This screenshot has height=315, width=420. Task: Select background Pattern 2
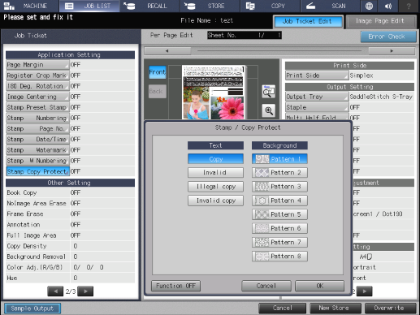[x=279, y=173]
